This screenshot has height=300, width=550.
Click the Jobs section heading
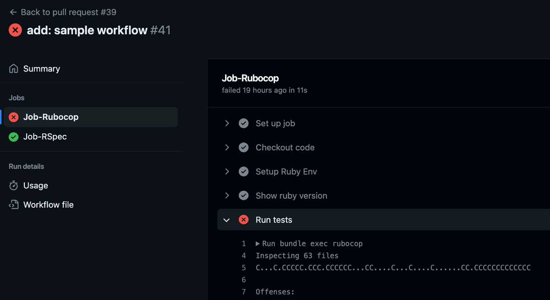tap(16, 98)
